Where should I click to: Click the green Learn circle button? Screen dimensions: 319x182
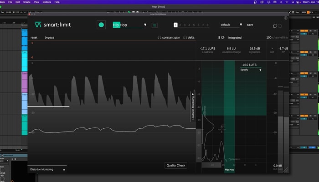click(101, 25)
